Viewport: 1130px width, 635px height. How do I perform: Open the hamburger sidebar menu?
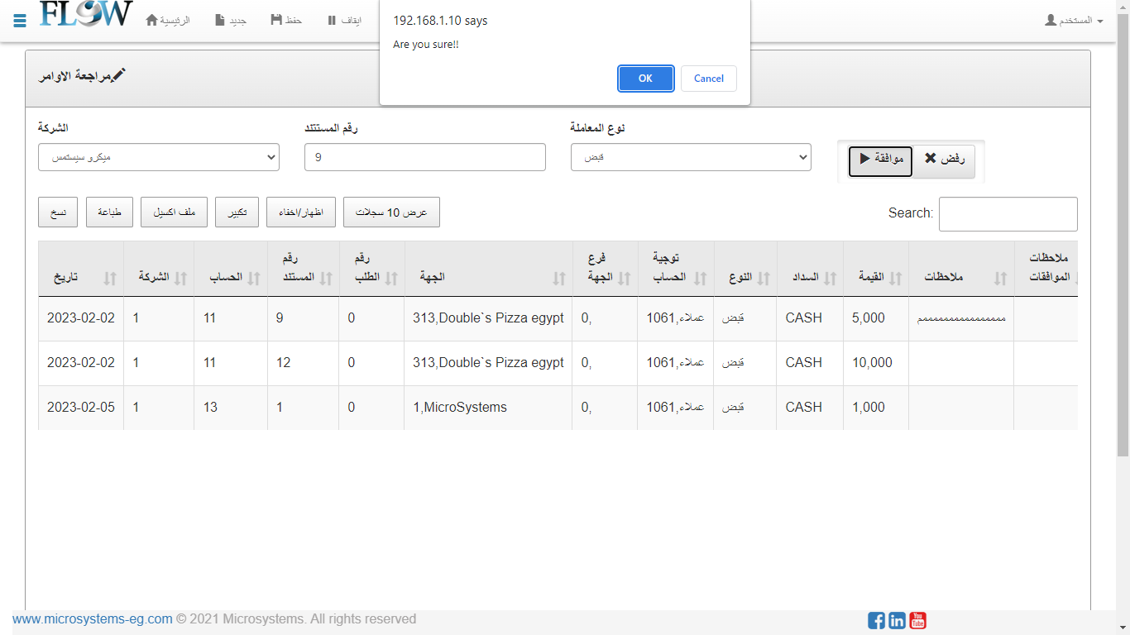[x=20, y=20]
